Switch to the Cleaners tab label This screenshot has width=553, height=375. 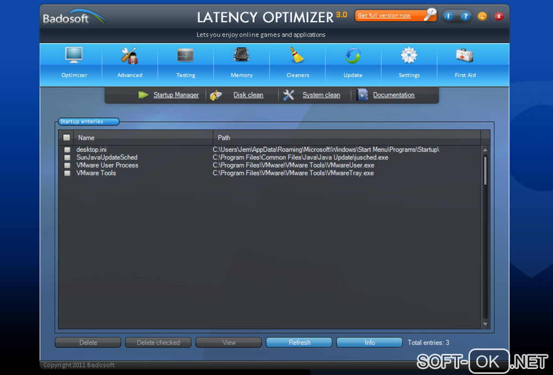click(298, 75)
